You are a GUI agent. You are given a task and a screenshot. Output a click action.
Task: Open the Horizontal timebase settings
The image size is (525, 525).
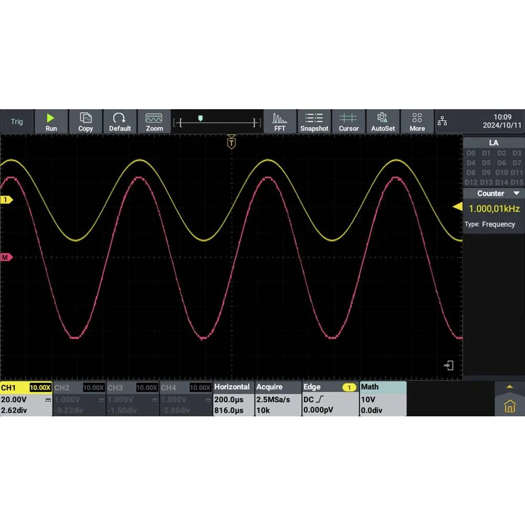[x=233, y=398]
